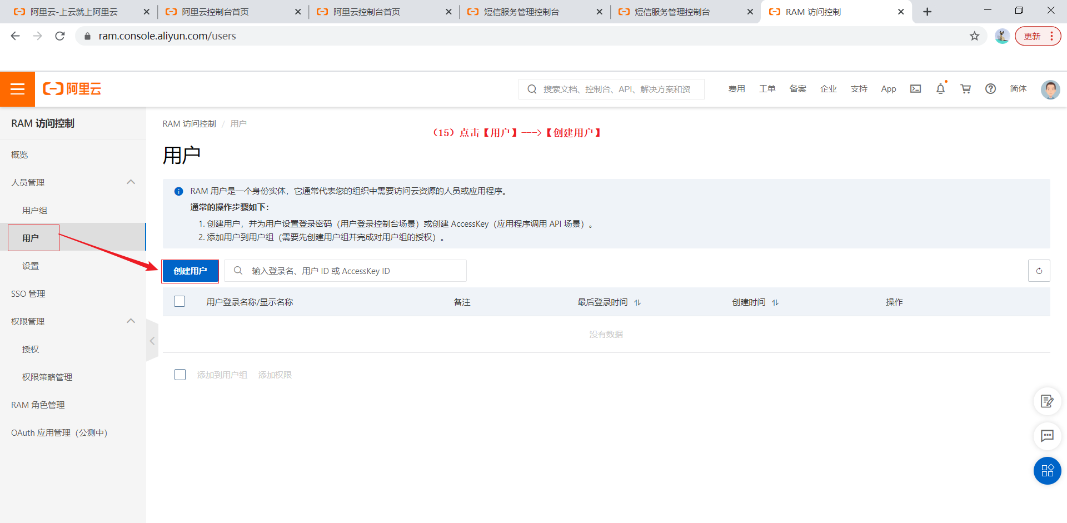Screen dimensions: 1067x523
Task: Collapse the left sidebar with arrow handle
Action: (x=152, y=341)
